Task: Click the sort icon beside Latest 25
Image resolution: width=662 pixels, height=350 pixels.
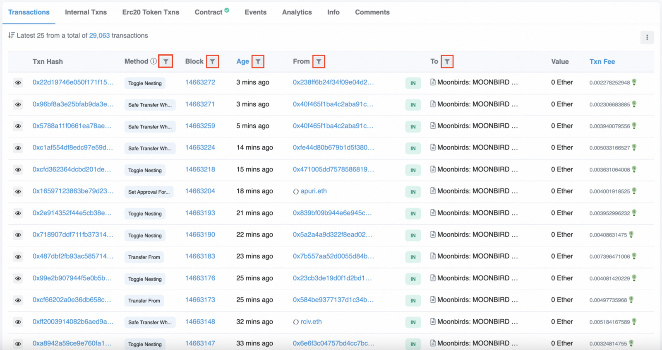Action: pos(12,35)
